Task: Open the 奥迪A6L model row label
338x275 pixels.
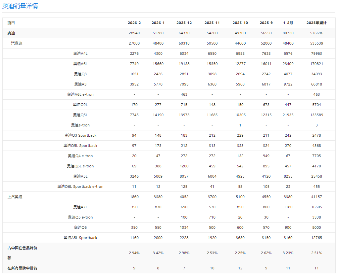Action: 80,64
